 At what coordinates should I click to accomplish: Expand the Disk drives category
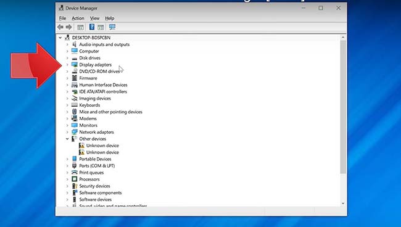pos(67,58)
